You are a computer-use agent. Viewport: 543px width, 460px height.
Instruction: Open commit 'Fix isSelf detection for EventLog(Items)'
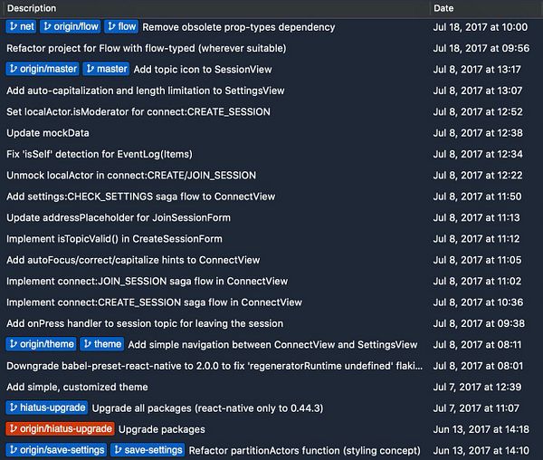click(100, 154)
